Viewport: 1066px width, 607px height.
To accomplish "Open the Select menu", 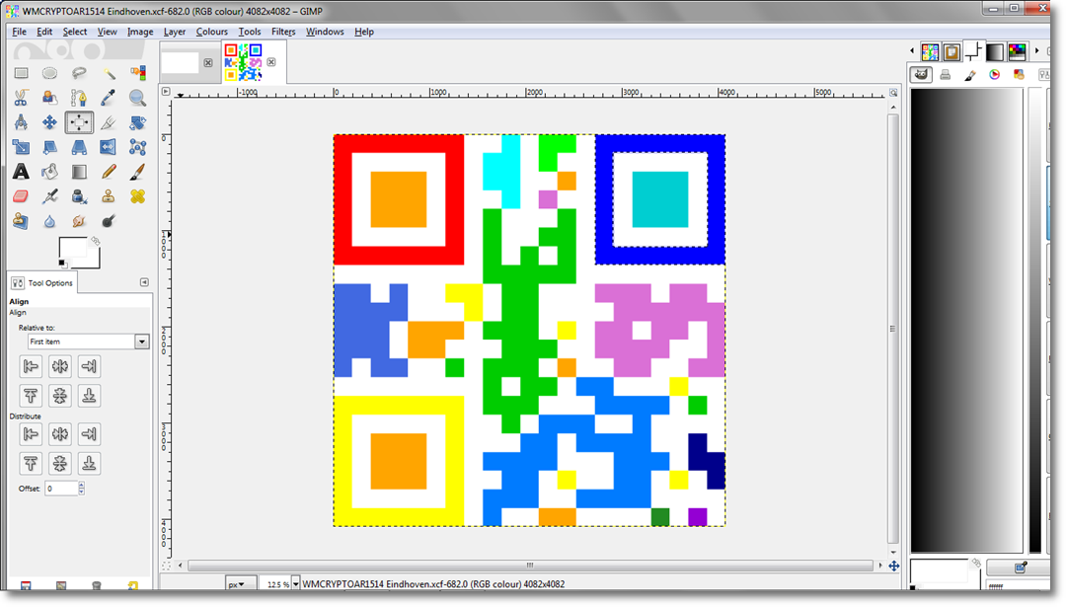I will [75, 32].
